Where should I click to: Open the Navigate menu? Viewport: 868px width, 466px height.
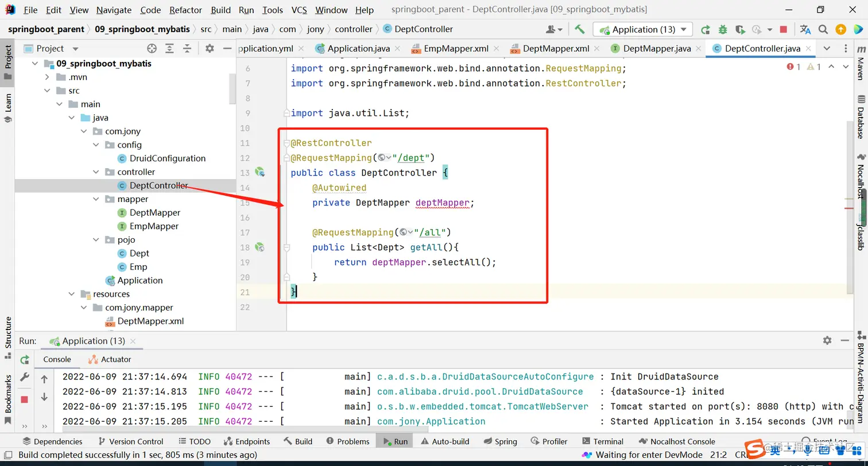(114, 10)
